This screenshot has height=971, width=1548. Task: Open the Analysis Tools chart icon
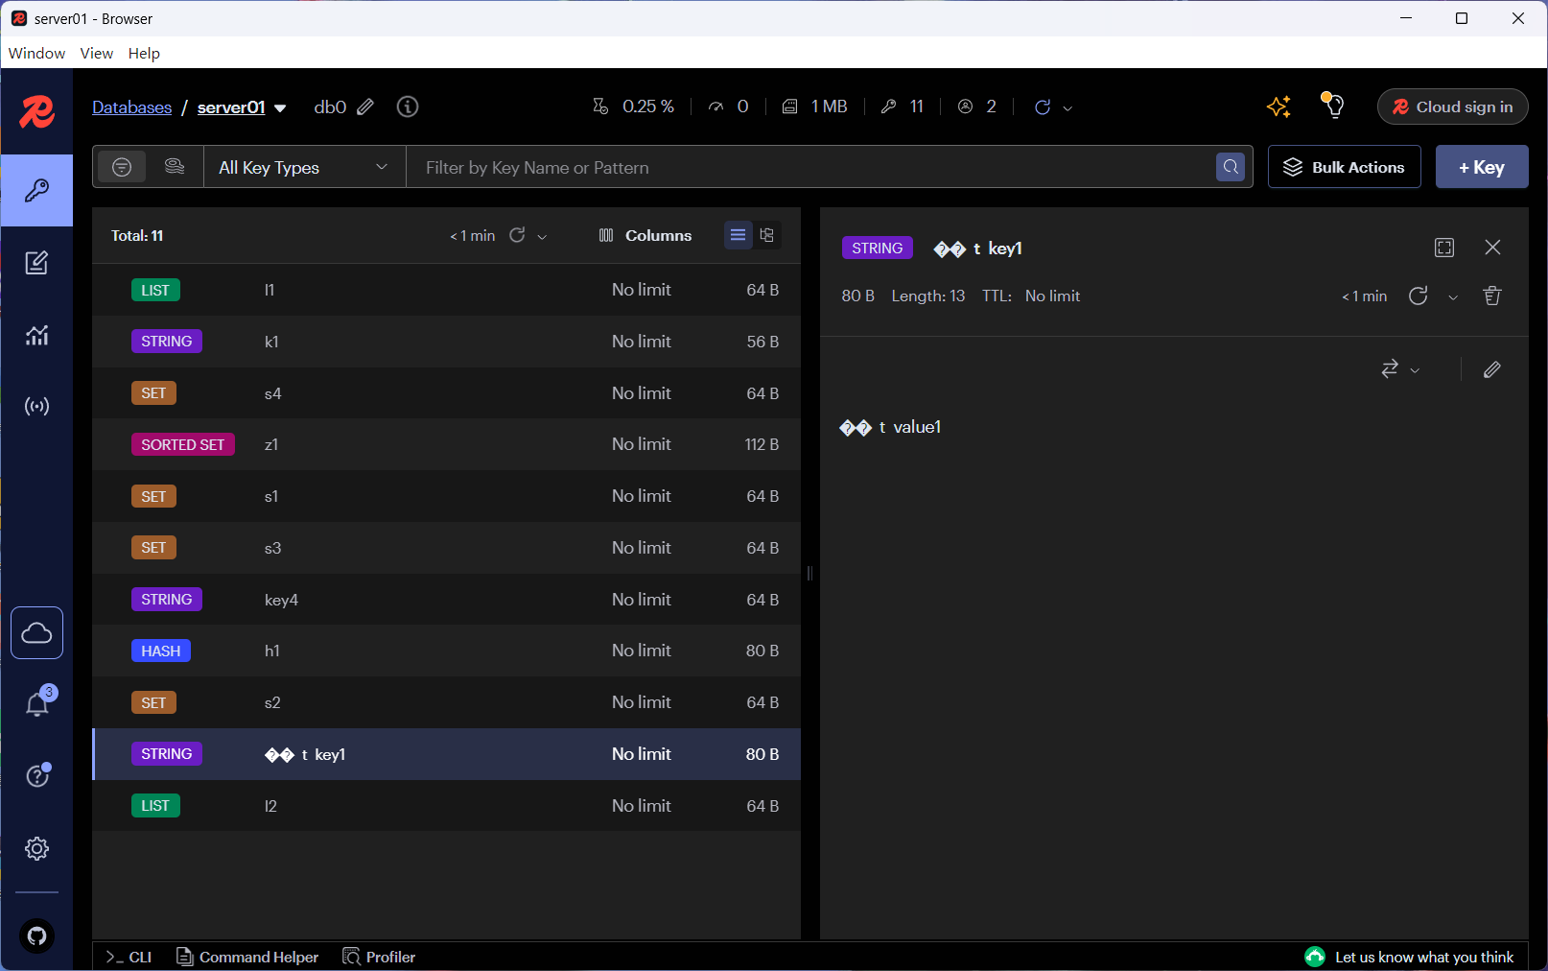coord(36,335)
